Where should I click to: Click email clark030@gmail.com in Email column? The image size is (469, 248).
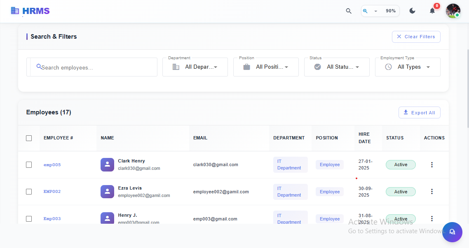coord(216,165)
